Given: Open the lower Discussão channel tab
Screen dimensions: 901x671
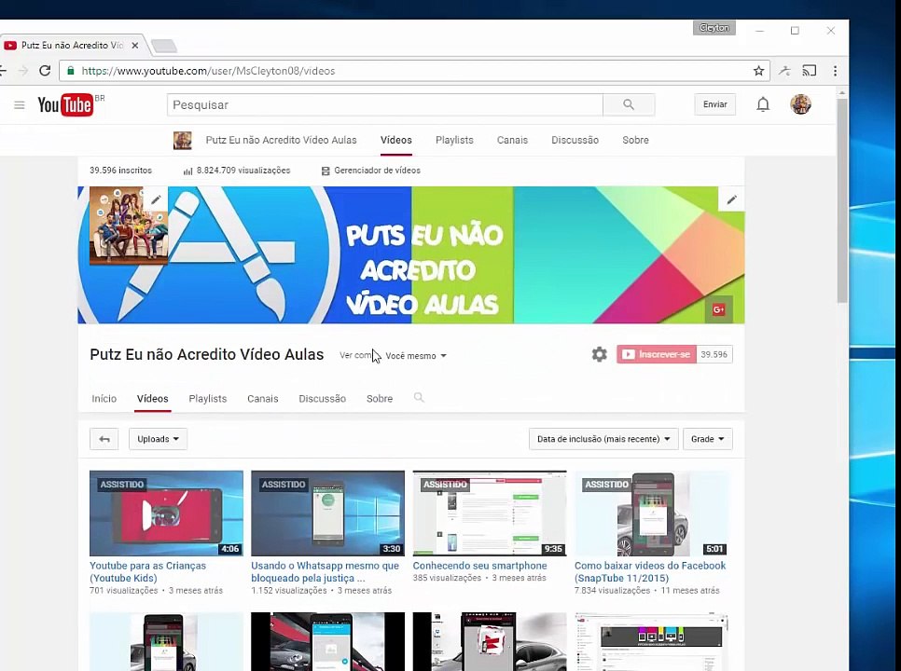Looking at the screenshot, I should [x=323, y=398].
